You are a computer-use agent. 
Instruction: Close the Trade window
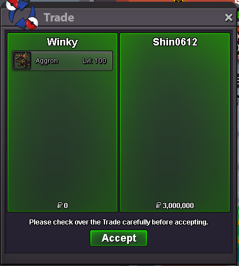[x=228, y=18]
